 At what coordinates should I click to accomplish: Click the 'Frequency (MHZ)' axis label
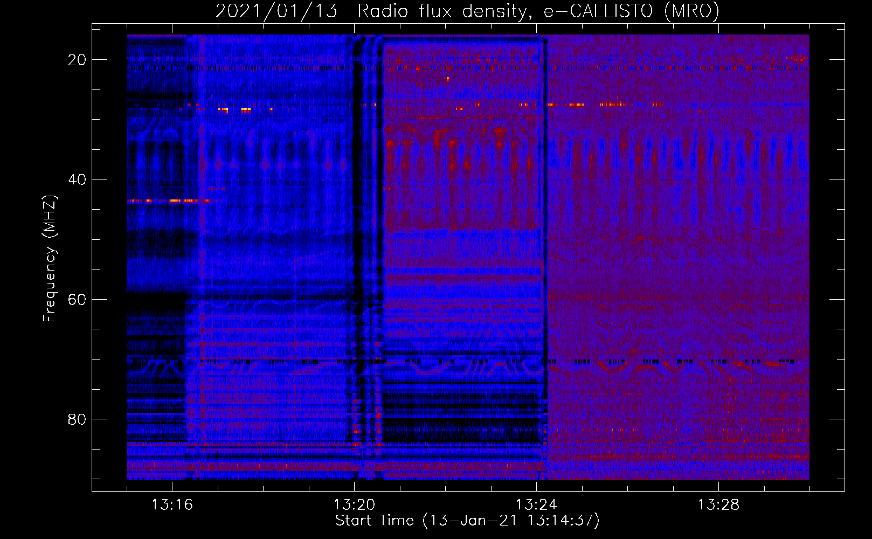coord(50,259)
